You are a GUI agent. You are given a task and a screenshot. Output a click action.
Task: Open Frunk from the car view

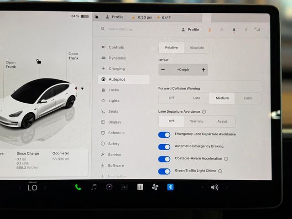tap(11, 65)
